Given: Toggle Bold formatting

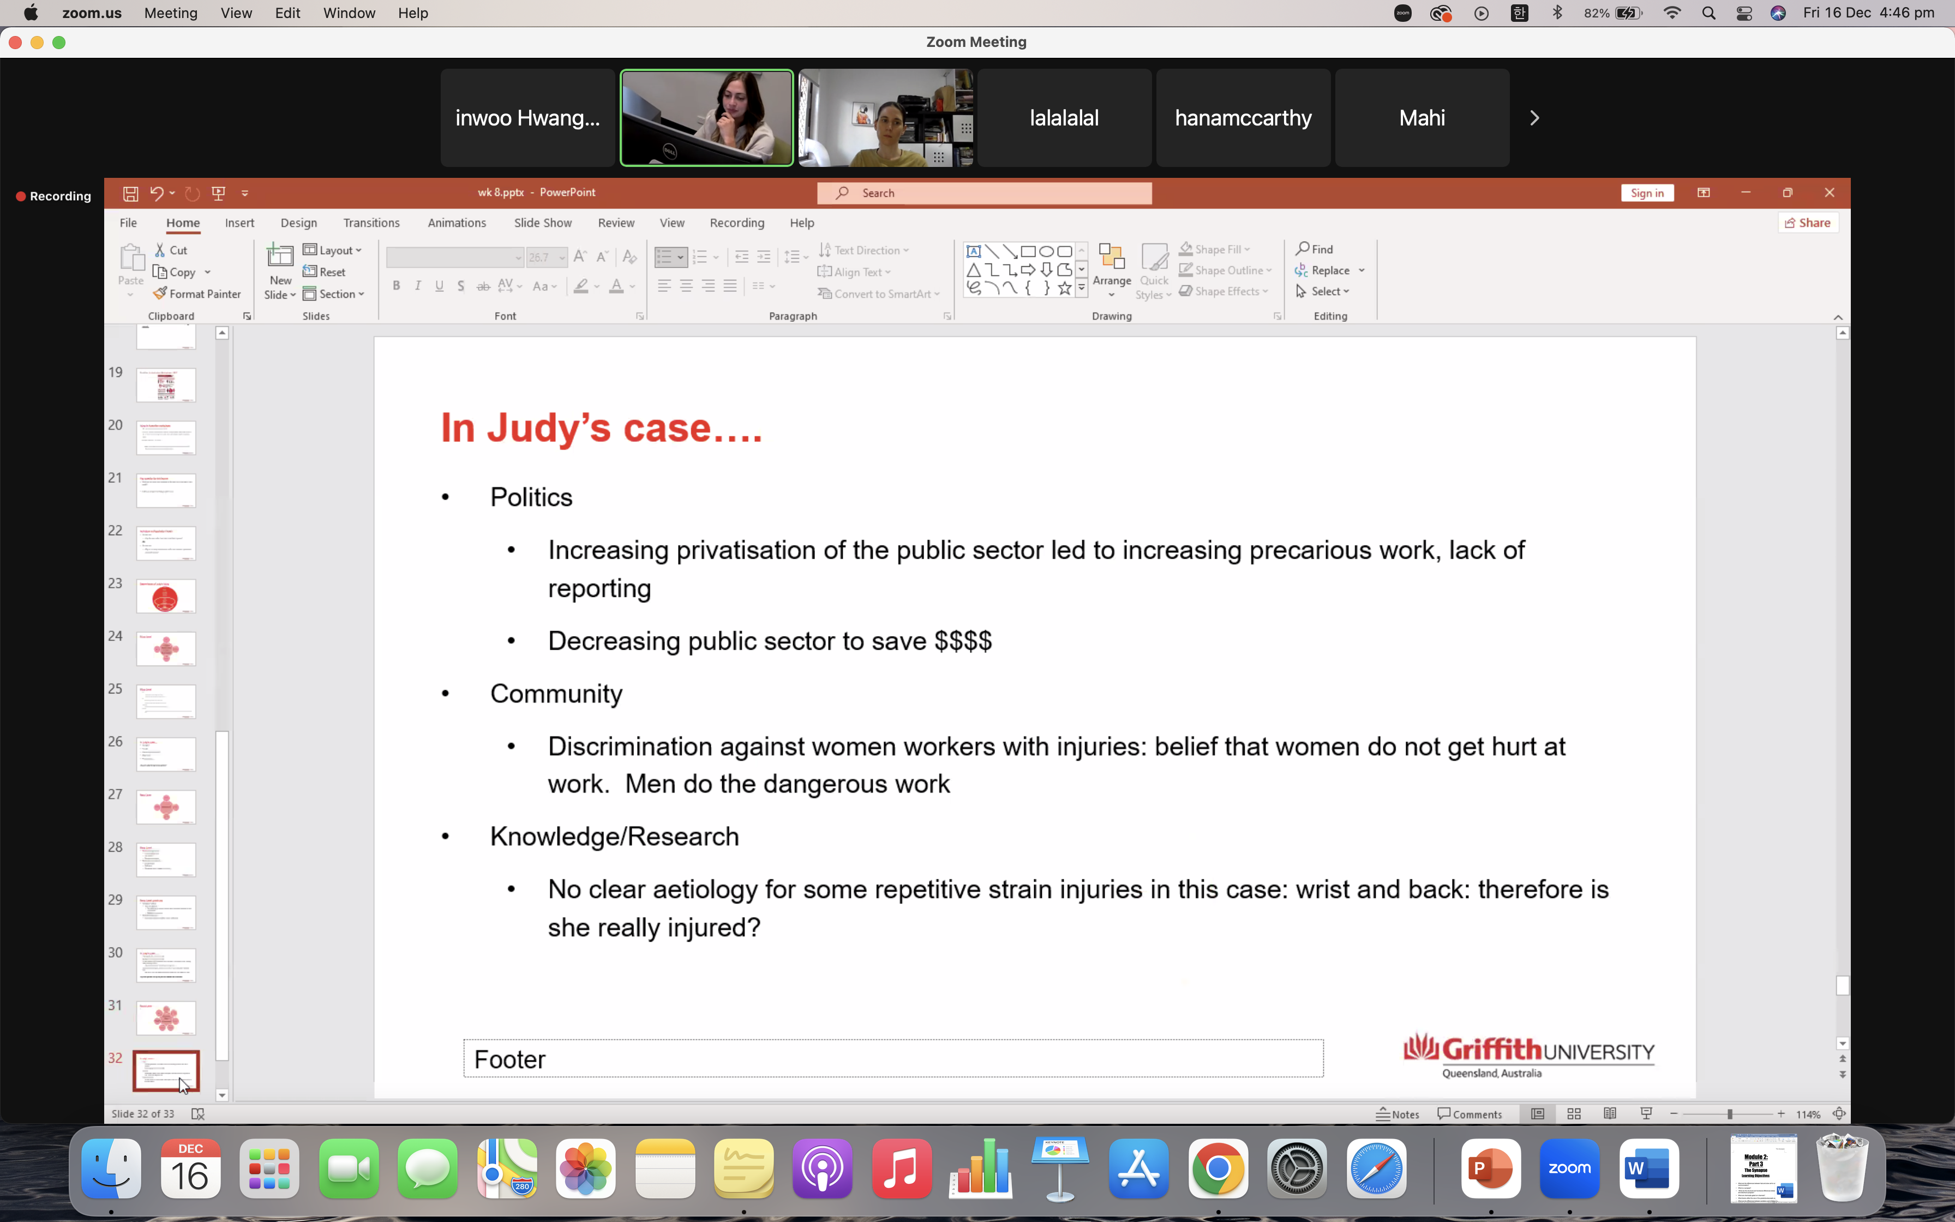Looking at the screenshot, I should point(396,286).
